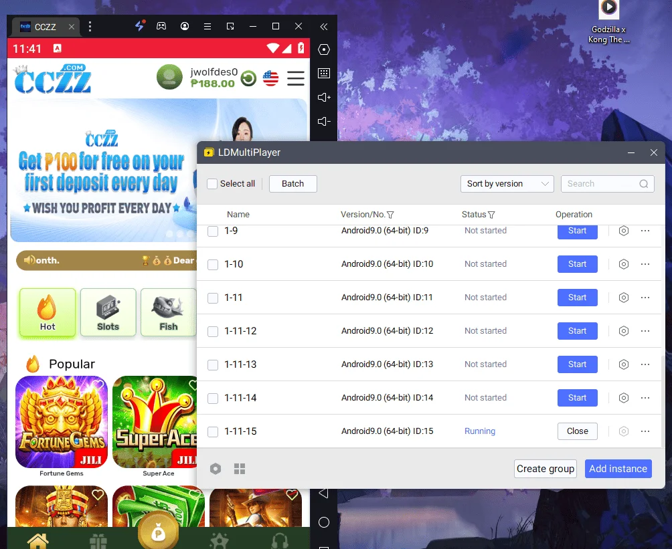The width and height of the screenshot is (672, 549).
Task: Tap the gold coin bag icon in bottom bar
Action: (x=158, y=532)
